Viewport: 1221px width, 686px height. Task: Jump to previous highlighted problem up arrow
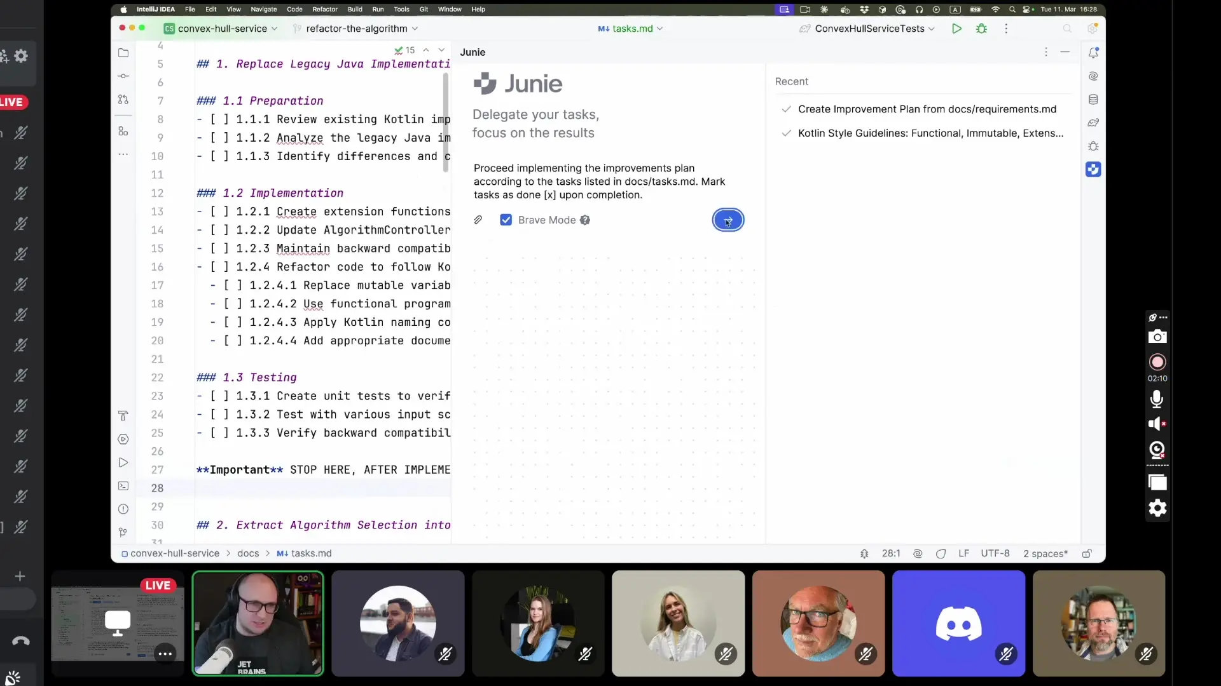426,50
